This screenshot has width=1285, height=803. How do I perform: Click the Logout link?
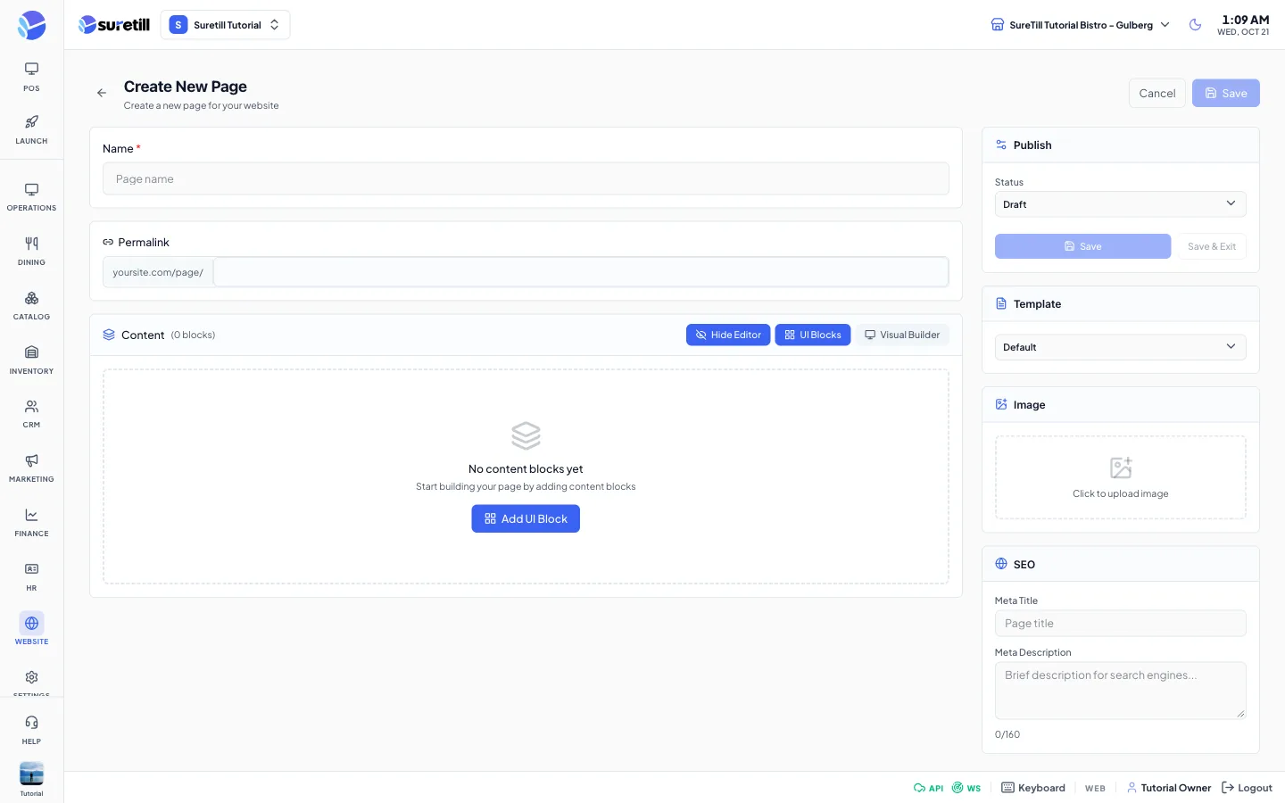[1247, 788]
